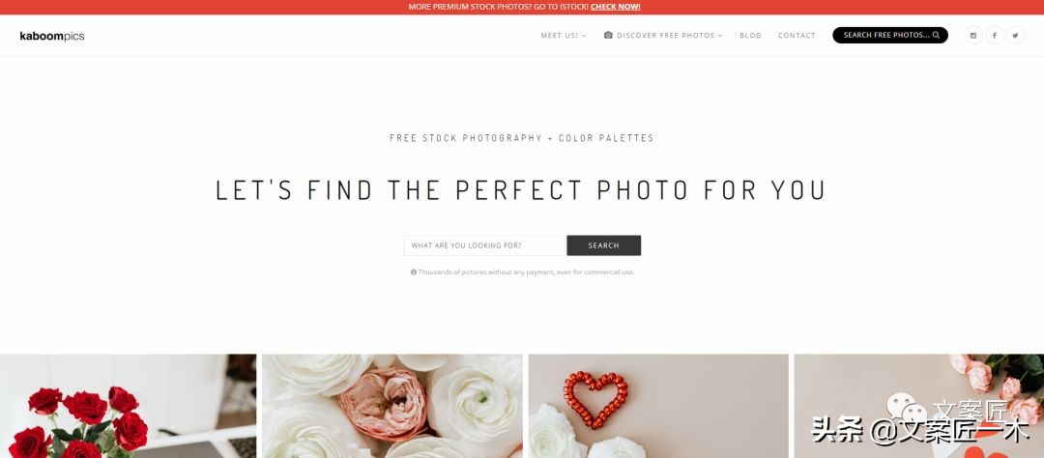Expand the MEET US! dropdown menu

tap(564, 36)
